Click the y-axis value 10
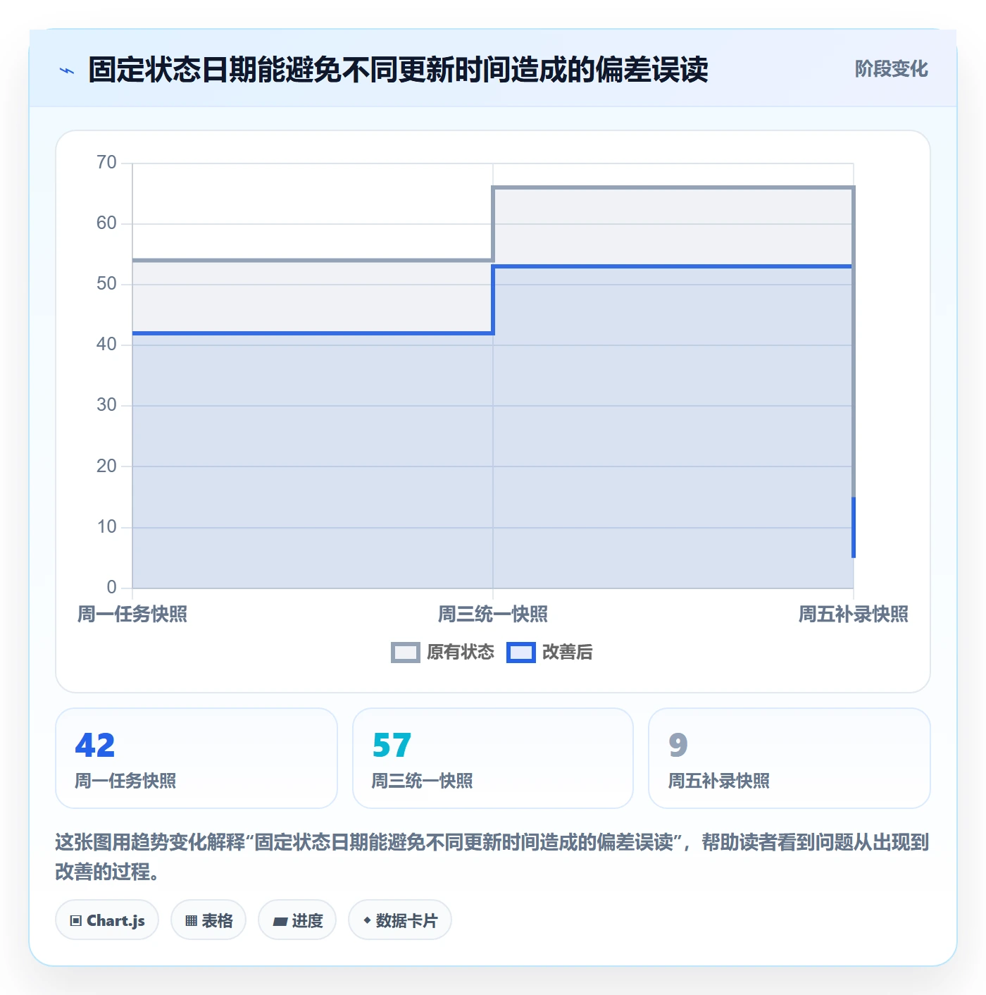The width and height of the screenshot is (986, 995). (106, 527)
